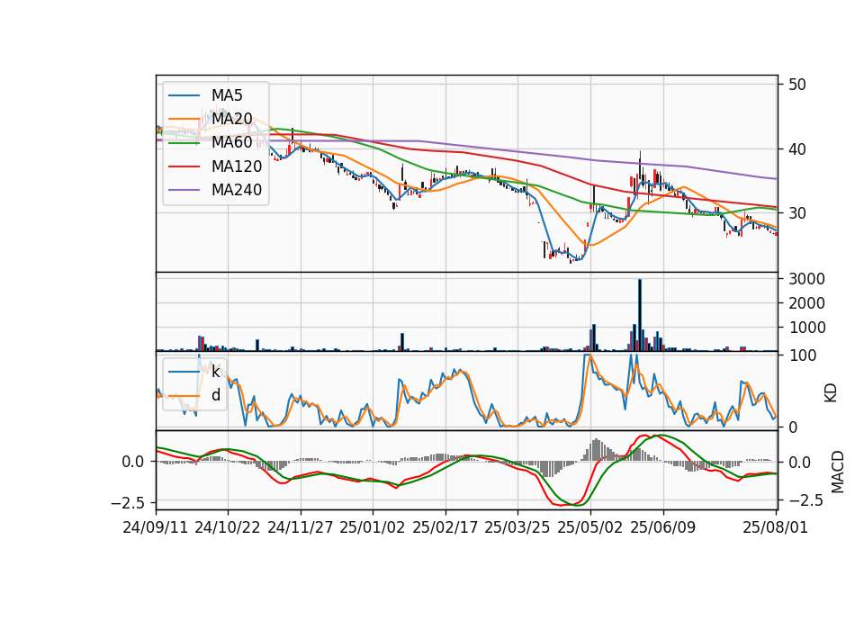Click the MA20 legend label
Viewport: 864px width, 621px height.
point(232,119)
